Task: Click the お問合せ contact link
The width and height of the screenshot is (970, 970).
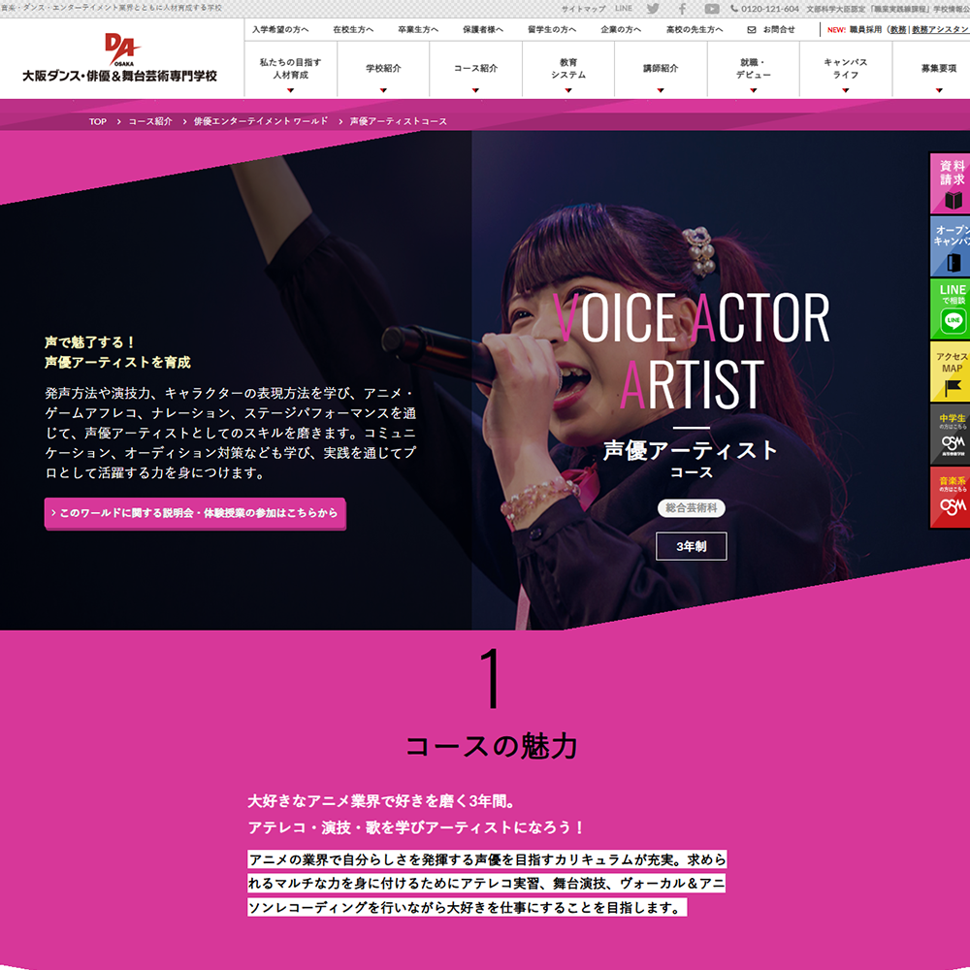Action: coord(771,30)
